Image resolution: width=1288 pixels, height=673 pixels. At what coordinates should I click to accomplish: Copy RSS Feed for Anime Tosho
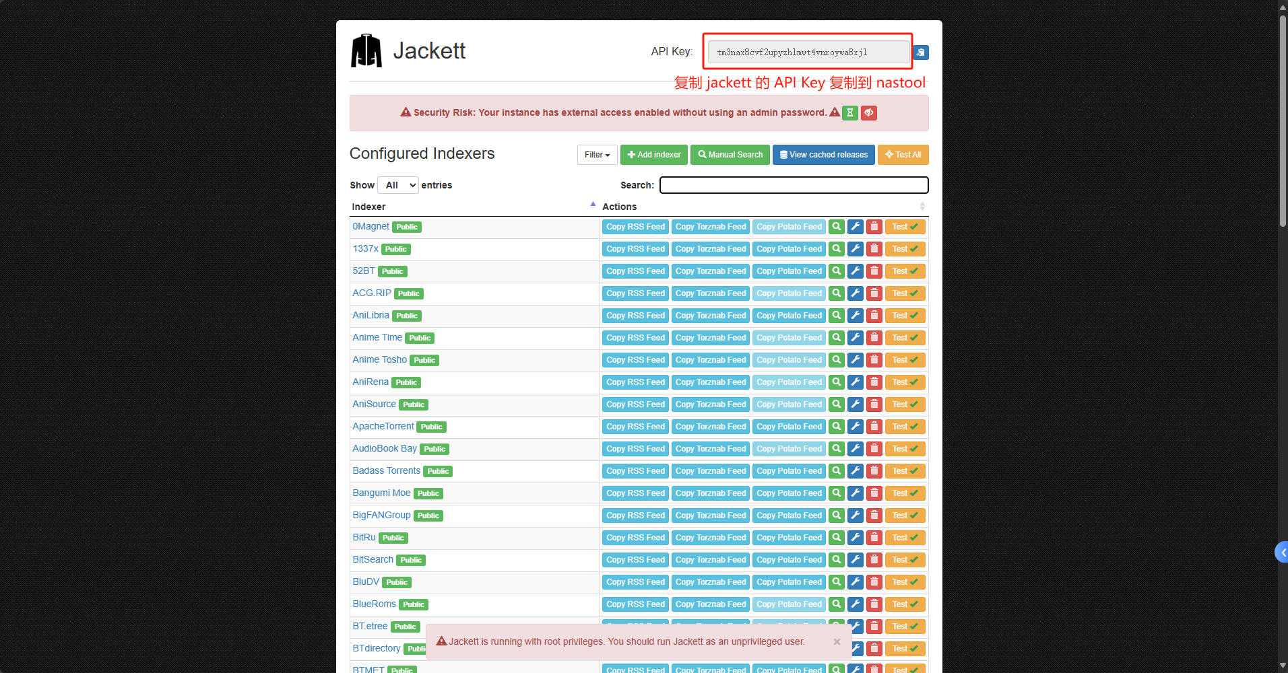click(635, 360)
